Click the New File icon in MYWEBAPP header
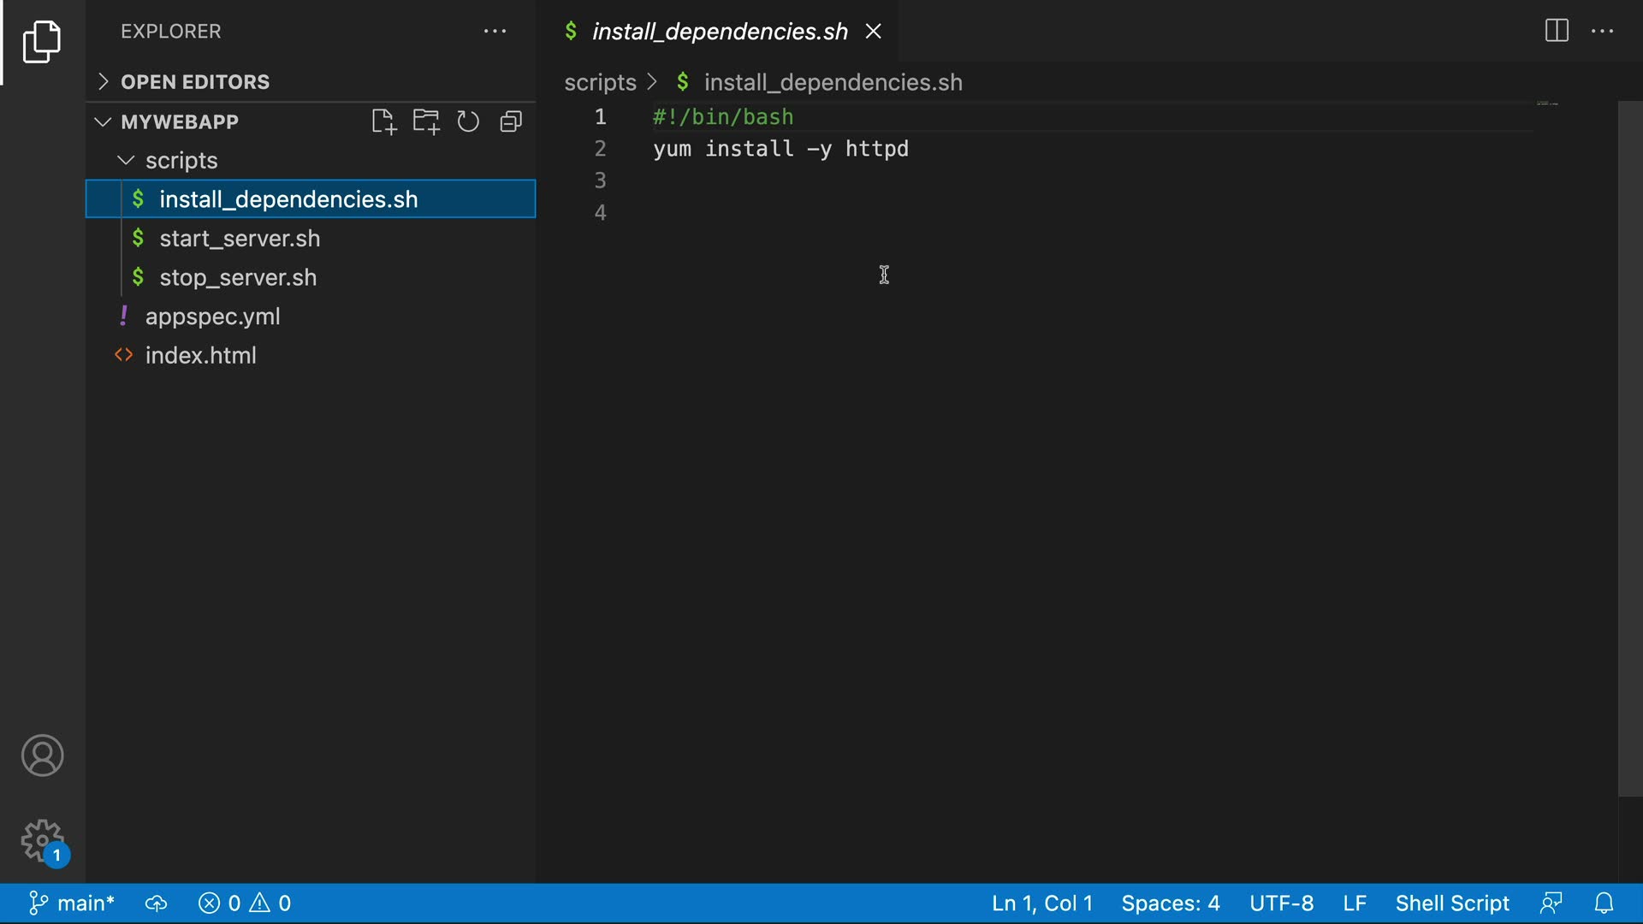Screen dimensions: 1643x924 [x=383, y=121]
